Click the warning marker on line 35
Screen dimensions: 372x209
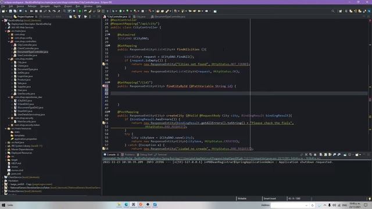(x=103, y=64)
